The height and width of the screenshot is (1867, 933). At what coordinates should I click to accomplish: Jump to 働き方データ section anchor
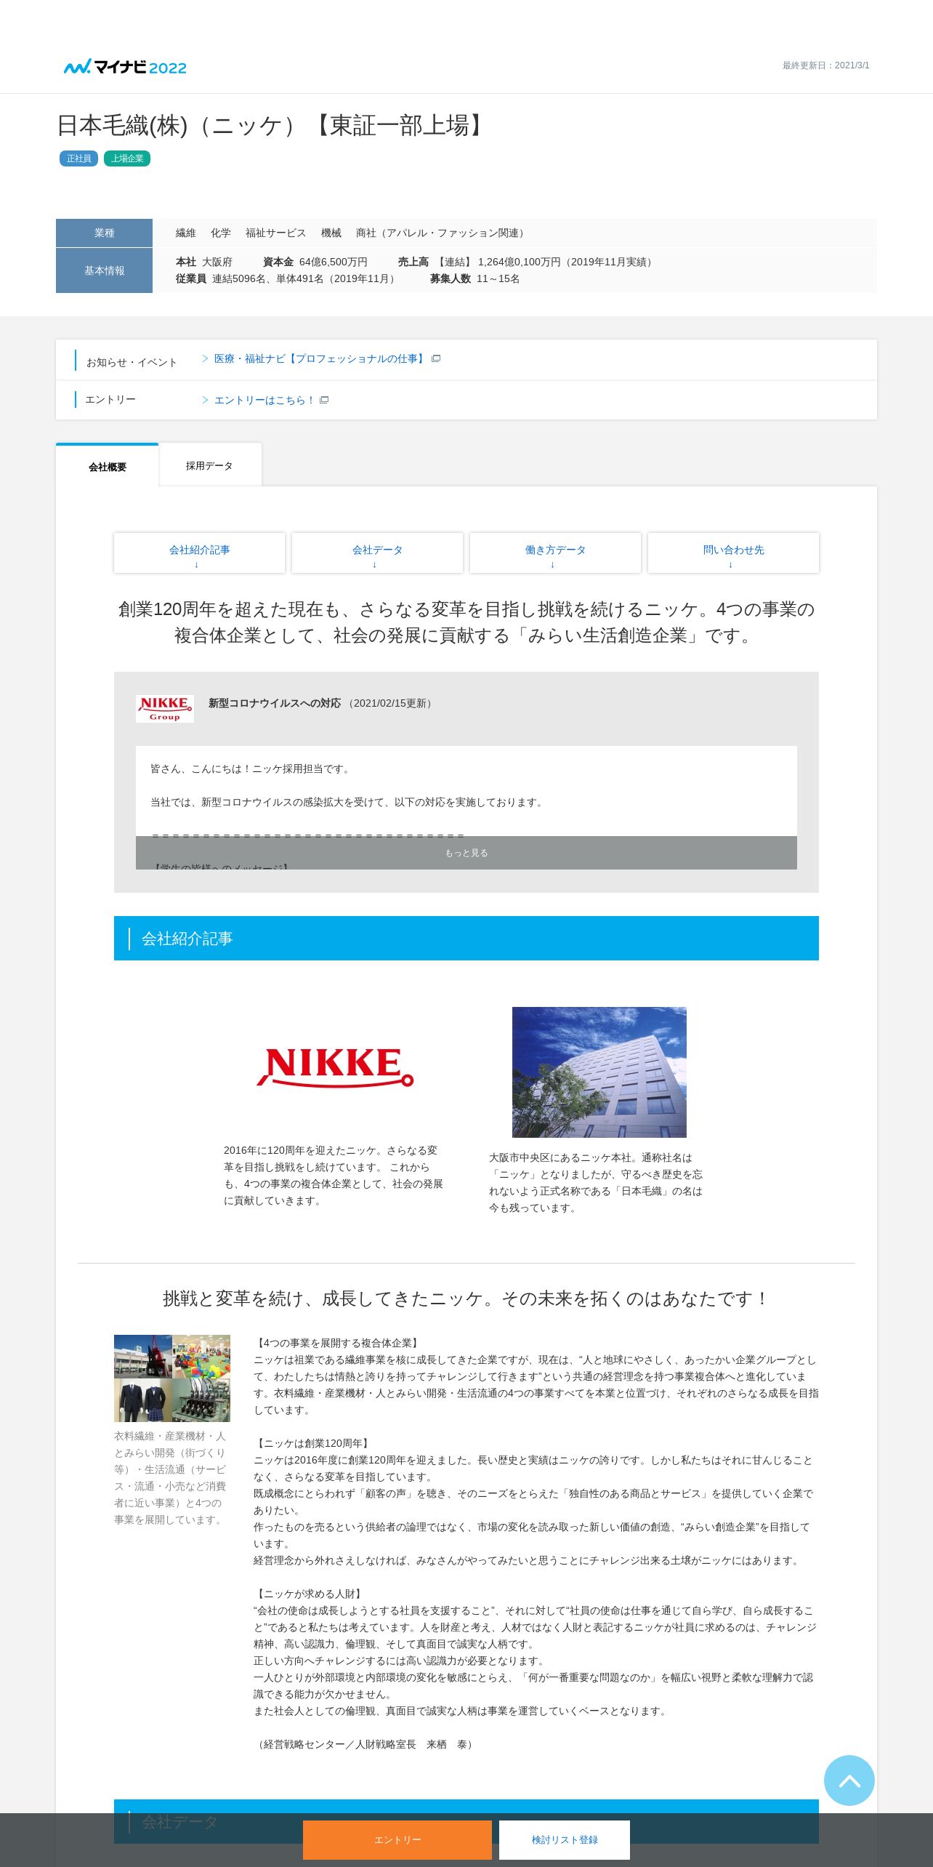(x=555, y=553)
